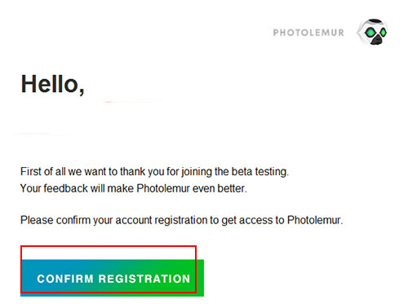Click the sentence thanking you for joining beta
Image resolution: width=408 pixels, height=304 pixels.
point(154,172)
